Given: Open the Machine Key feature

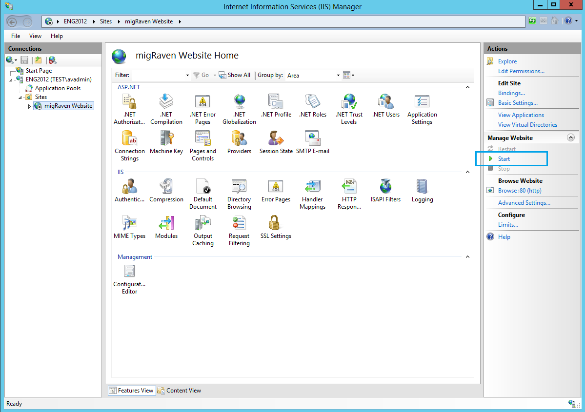Looking at the screenshot, I should pyautogui.click(x=166, y=142).
